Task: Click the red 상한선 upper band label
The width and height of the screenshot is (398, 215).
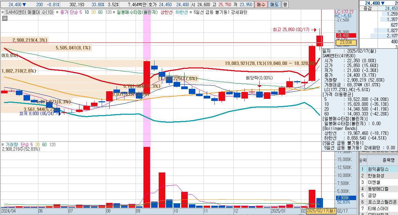Action: [167, 12]
